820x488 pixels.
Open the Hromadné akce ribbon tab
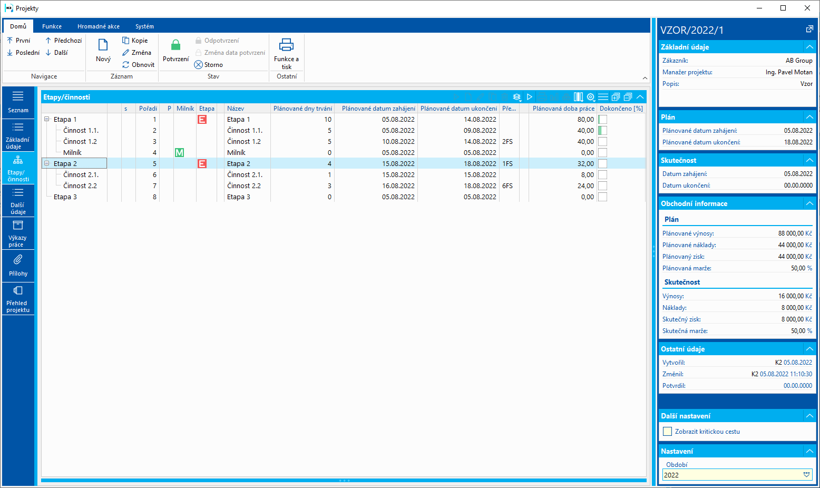[x=99, y=26]
